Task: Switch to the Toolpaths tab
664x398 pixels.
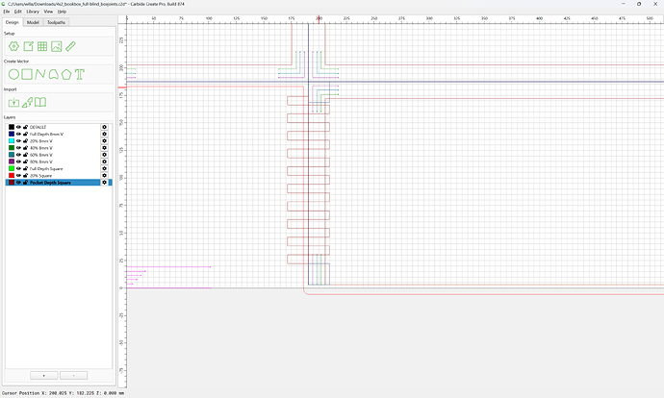Action: (x=57, y=22)
